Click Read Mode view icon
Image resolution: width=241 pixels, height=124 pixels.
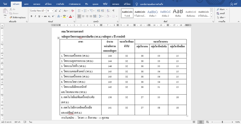[194, 122]
